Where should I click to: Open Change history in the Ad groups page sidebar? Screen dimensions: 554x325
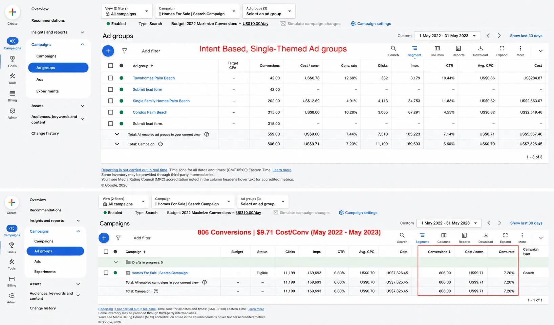tap(45, 133)
